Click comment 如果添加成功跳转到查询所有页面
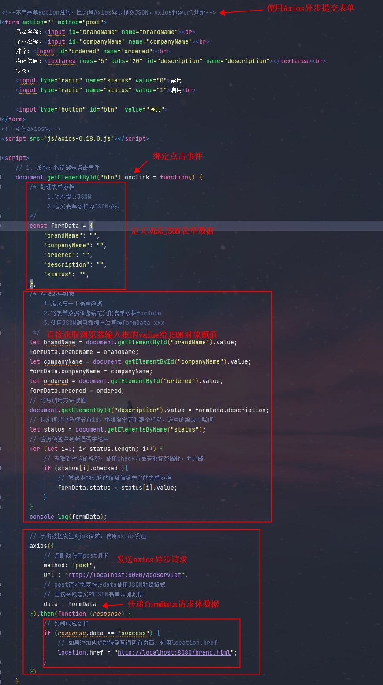Viewport: 383px width, 685px height. click(138, 643)
